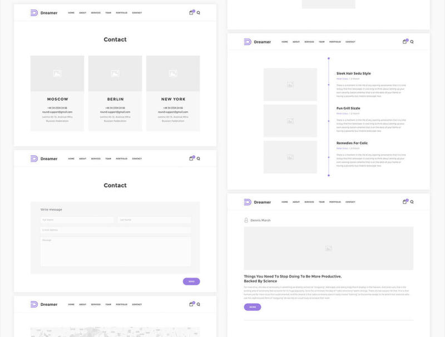This screenshot has width=445, height=337.
Task: Select the Portfolio menu item above the city cards
Action: click(x=121, y=13)
